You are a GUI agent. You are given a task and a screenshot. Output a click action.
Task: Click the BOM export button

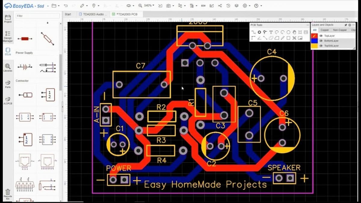[x=203, y=6]
